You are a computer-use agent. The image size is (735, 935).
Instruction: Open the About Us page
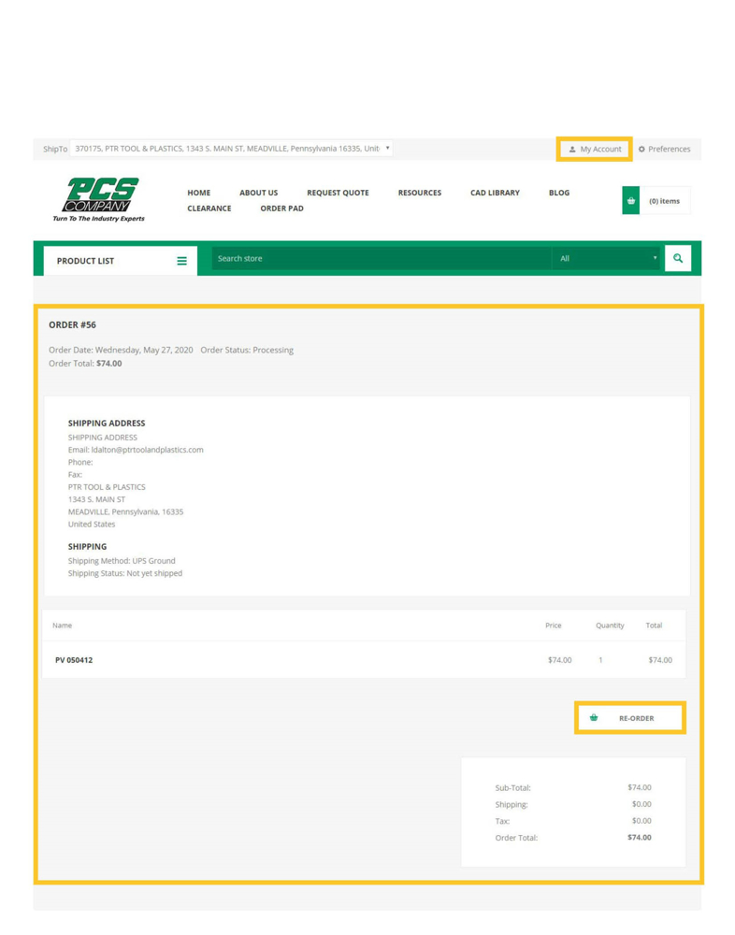click(x=258, y=193)
